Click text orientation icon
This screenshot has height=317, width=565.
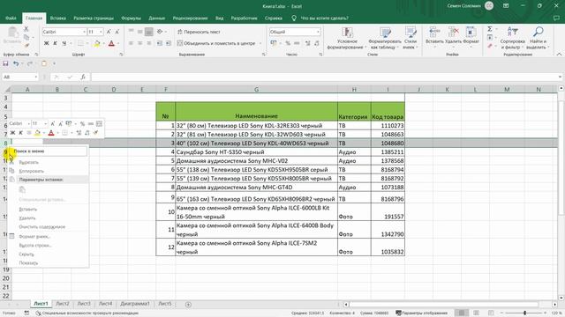click(160, 32)
